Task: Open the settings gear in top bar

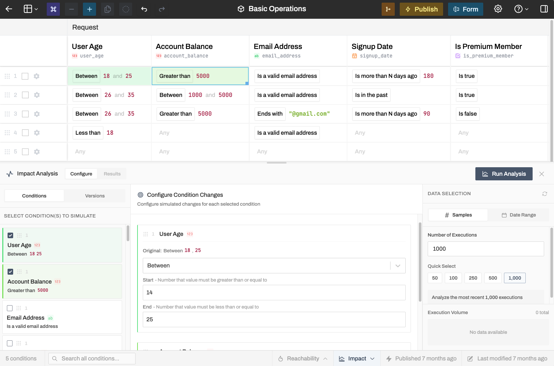Action: coord(498,9)
